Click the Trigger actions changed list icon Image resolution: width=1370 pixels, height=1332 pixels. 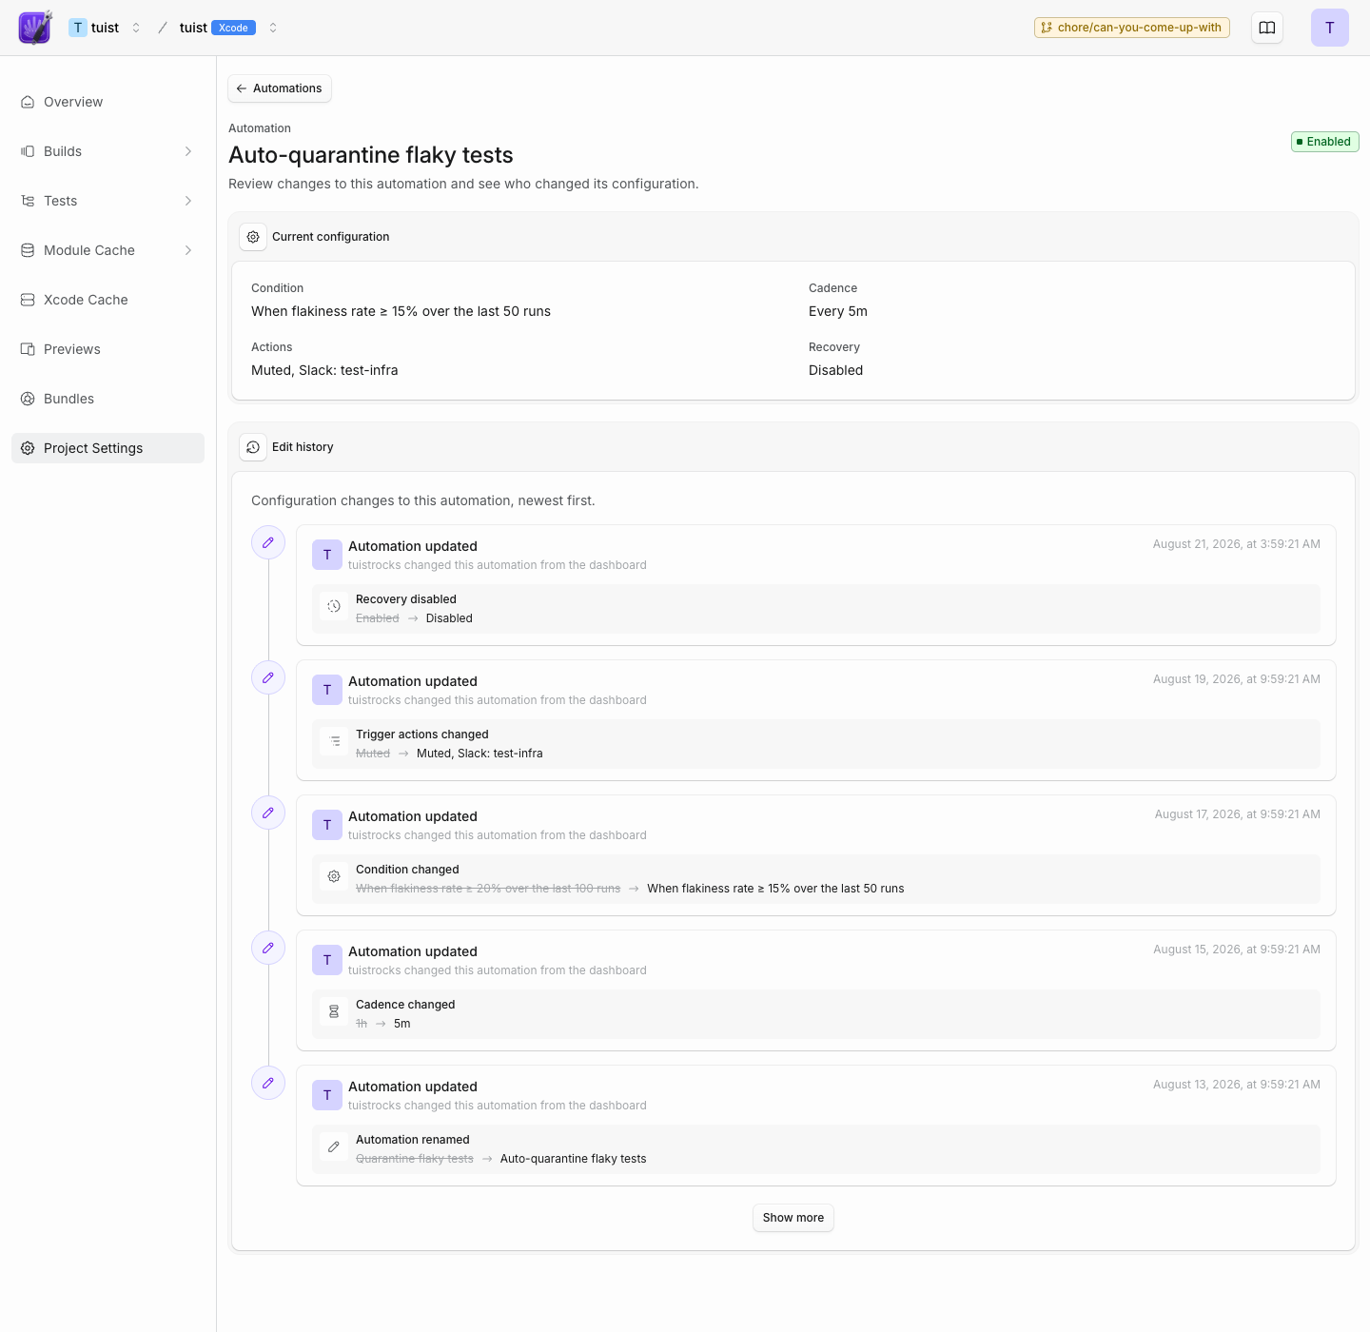[x=334, y=741]
